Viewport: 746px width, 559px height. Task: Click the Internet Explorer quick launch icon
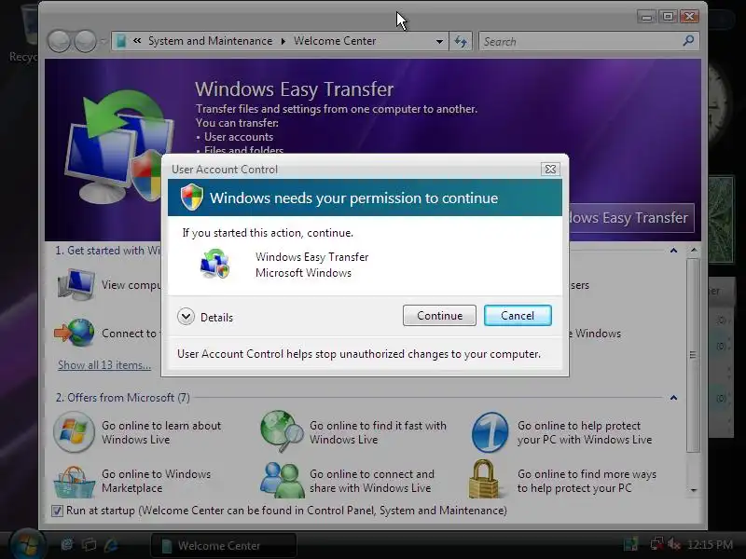tap(111, 545)
